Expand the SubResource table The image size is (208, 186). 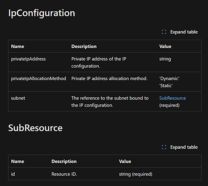coord(180,147)
